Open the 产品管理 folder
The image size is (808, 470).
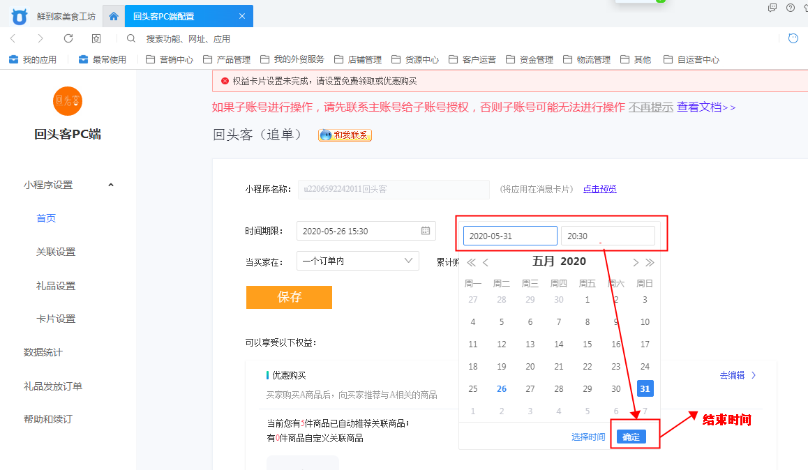pos(227,60)
